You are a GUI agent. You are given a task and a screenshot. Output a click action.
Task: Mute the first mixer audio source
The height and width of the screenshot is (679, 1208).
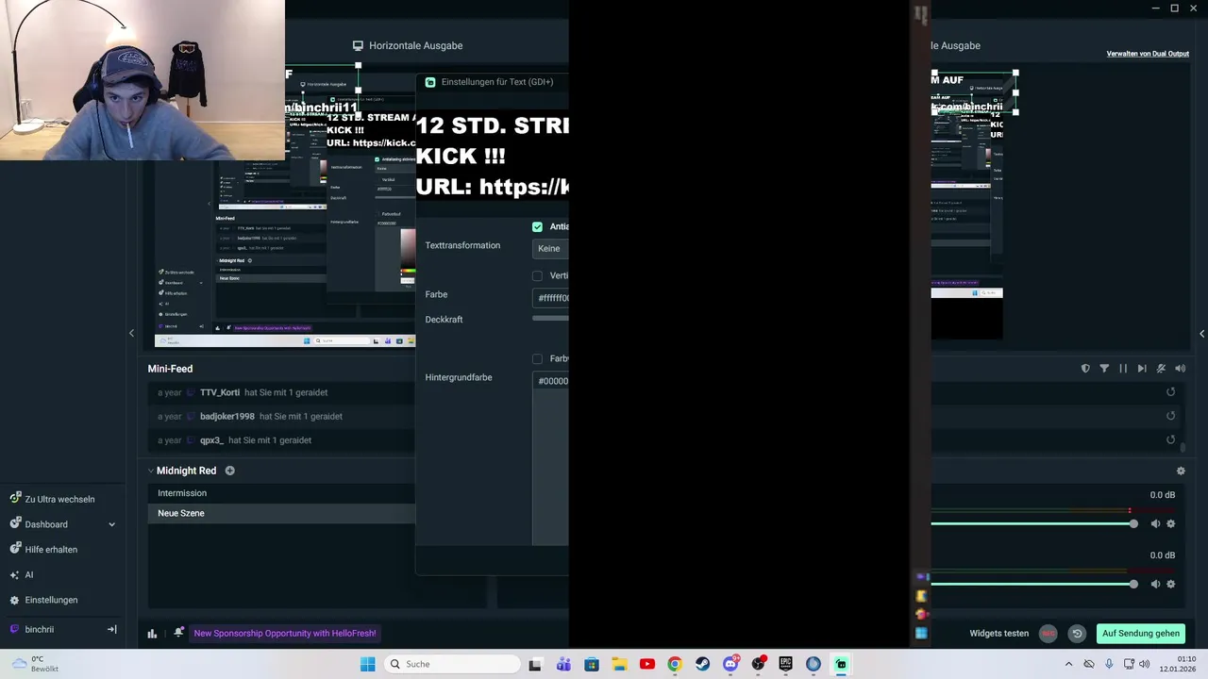1155,524
